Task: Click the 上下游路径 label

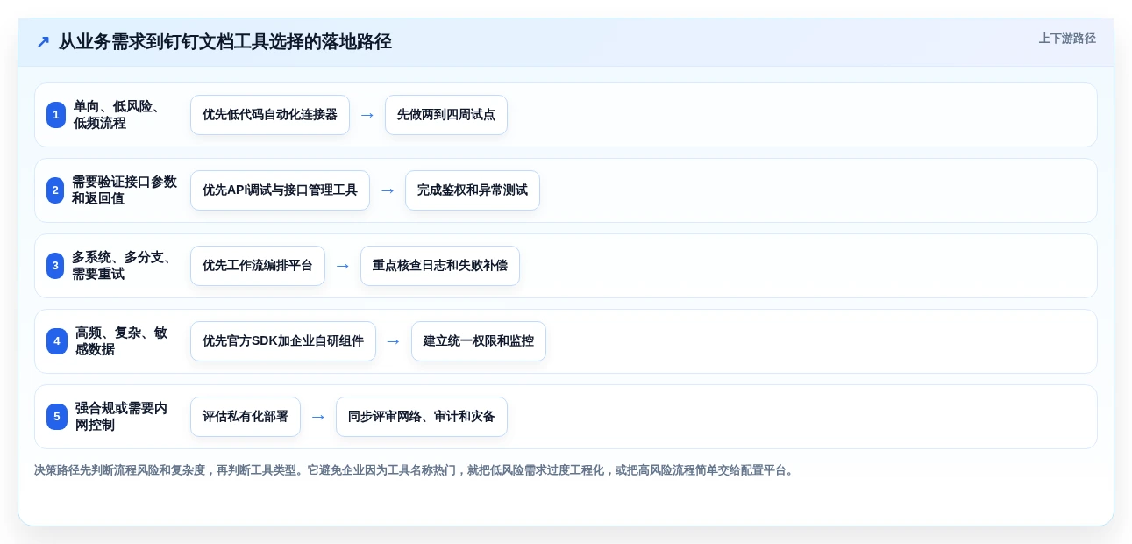Action: [x=1067, y=39]
